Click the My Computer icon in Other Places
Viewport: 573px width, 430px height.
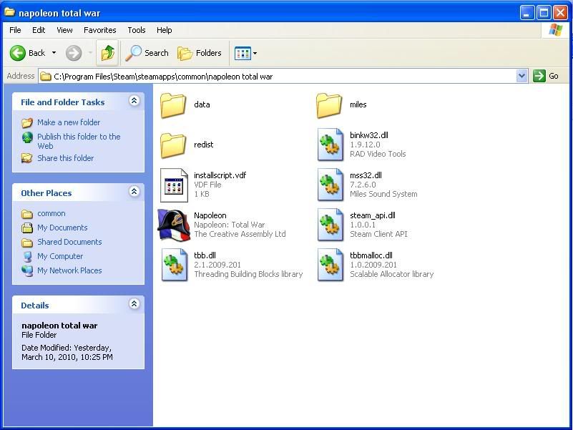[27, 256]
